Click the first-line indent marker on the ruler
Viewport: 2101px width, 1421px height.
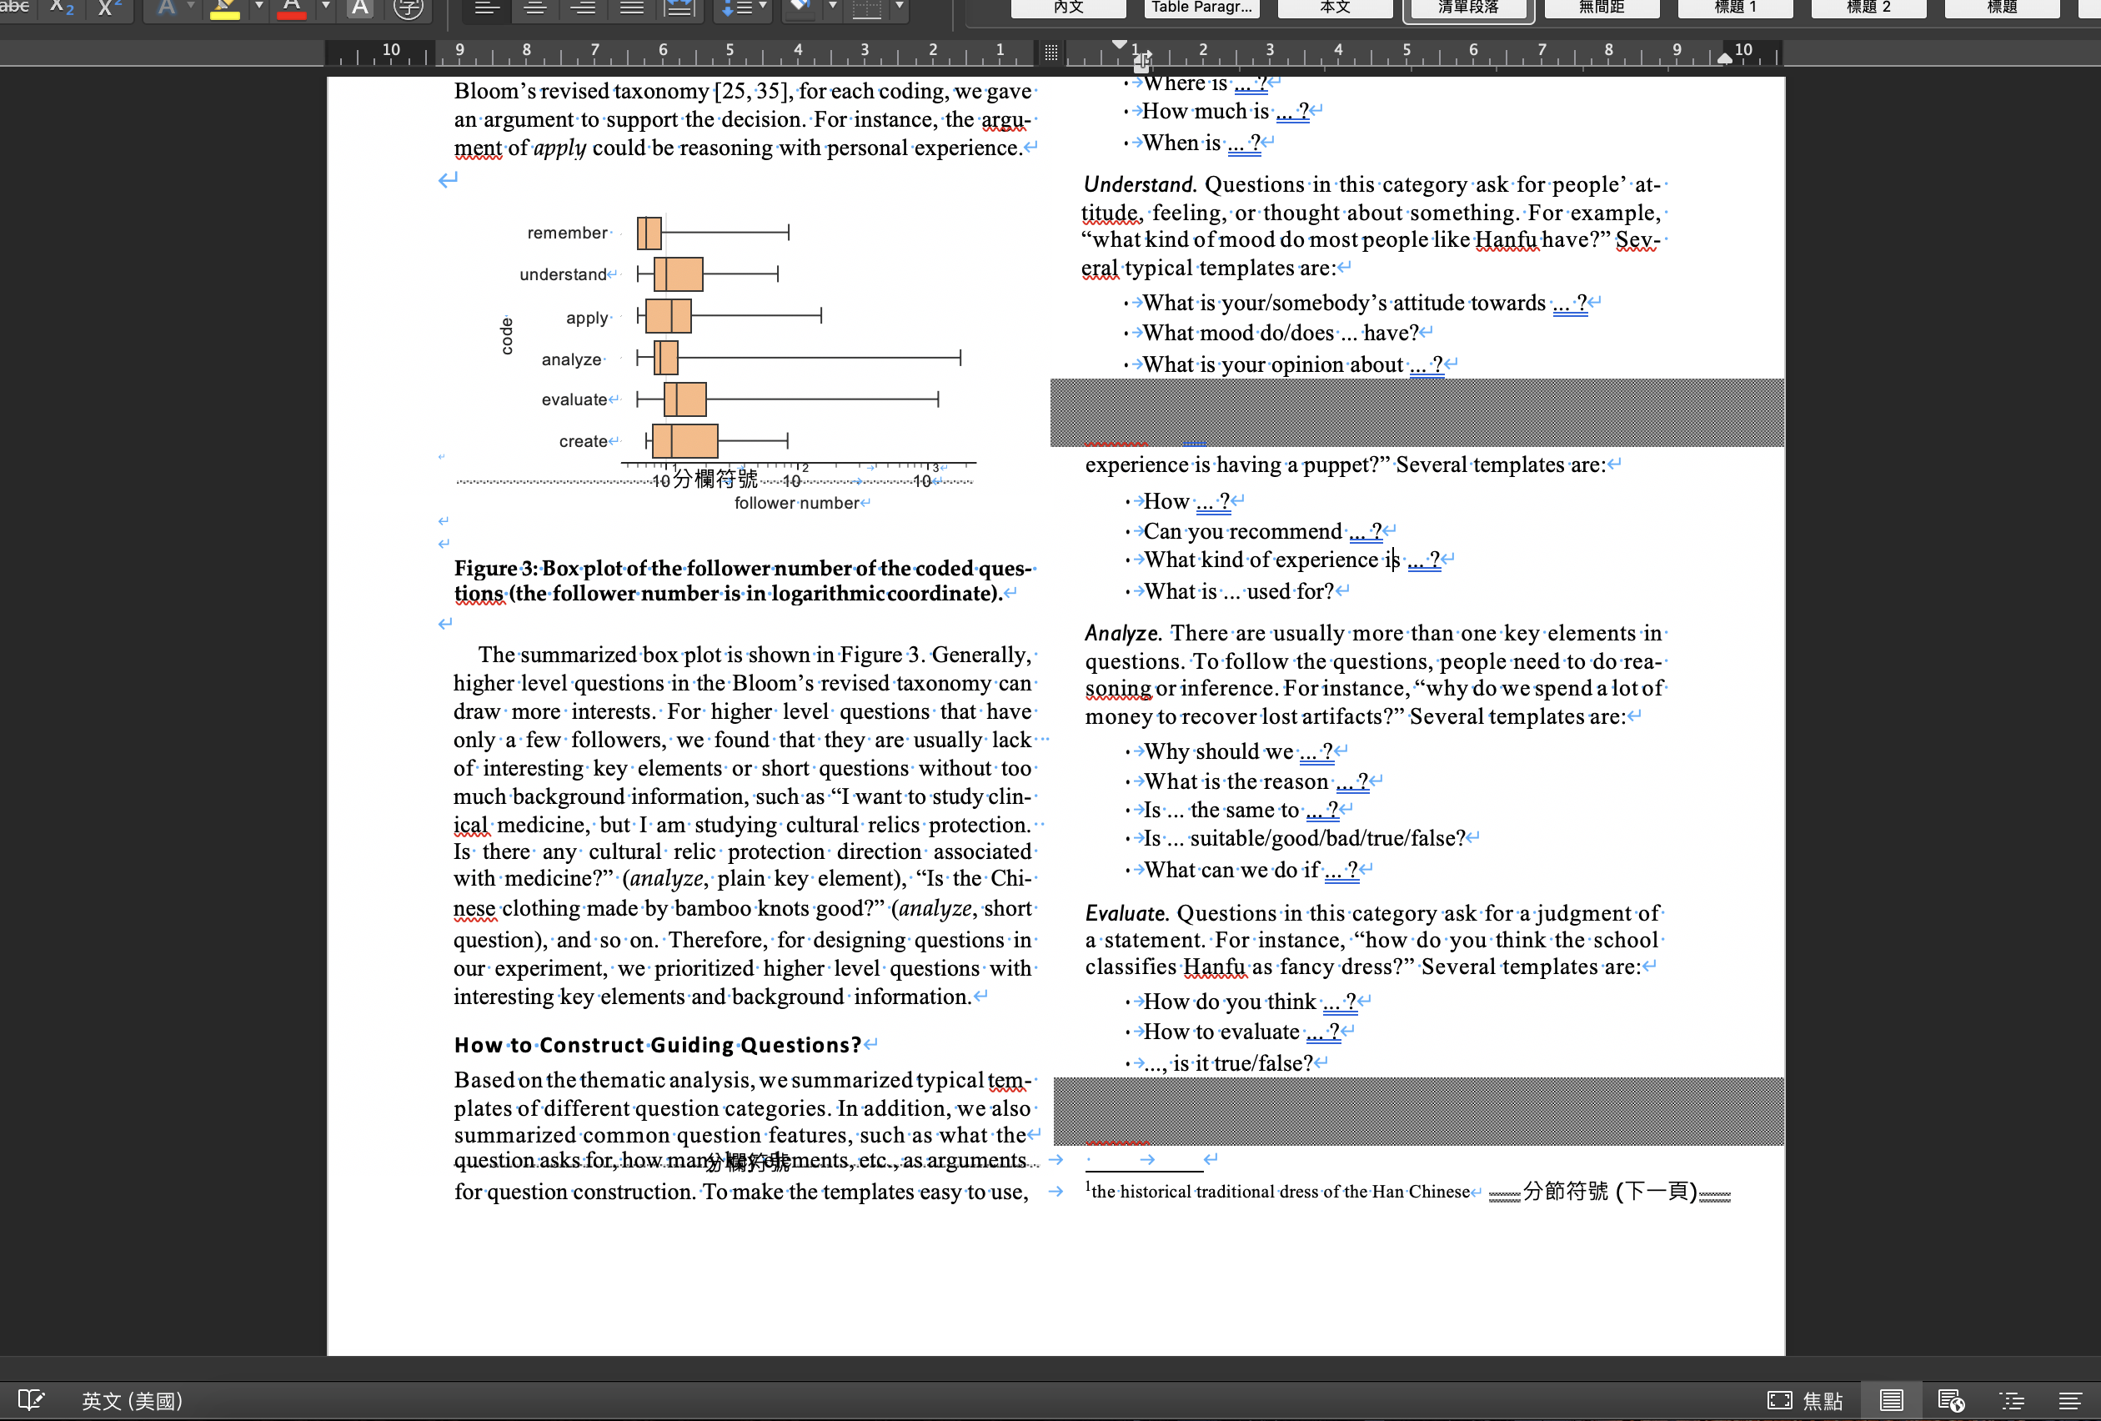(x=1119, y=44)
